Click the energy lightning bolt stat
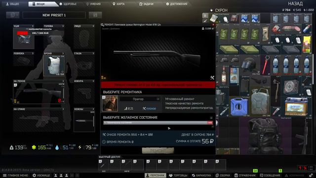 click(80, 147)
